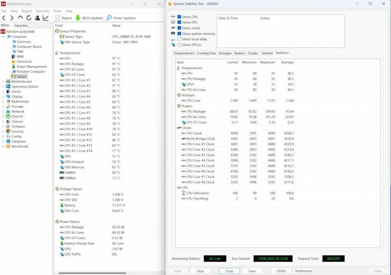Screen dimensions: 391x275
Task: Collapse the Computer tree node
Action: tap(3, 36)
